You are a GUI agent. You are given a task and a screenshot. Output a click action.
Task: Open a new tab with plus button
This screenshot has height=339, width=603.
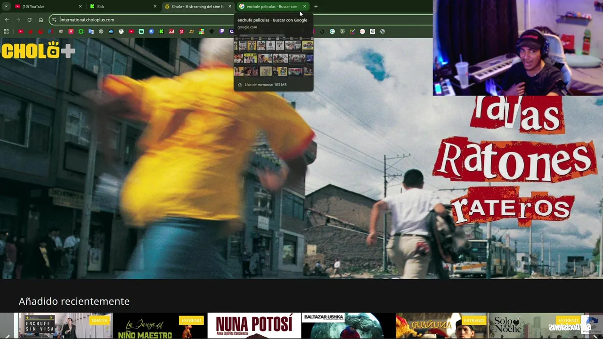pos(316,7)
